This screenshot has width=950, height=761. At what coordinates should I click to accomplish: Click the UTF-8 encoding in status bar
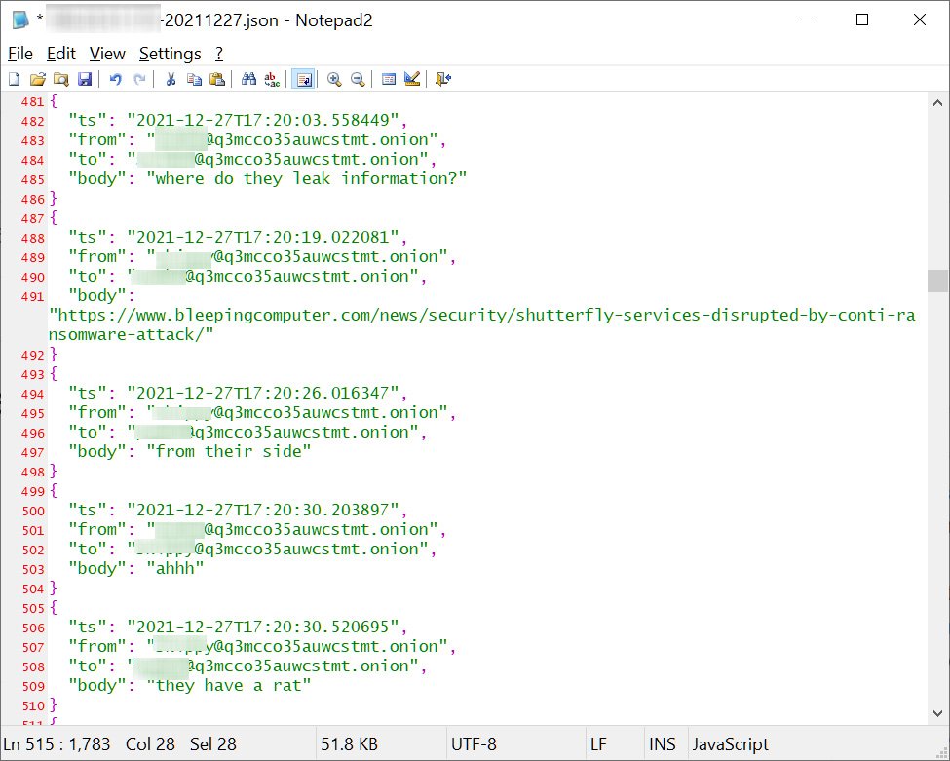point(474,743)
